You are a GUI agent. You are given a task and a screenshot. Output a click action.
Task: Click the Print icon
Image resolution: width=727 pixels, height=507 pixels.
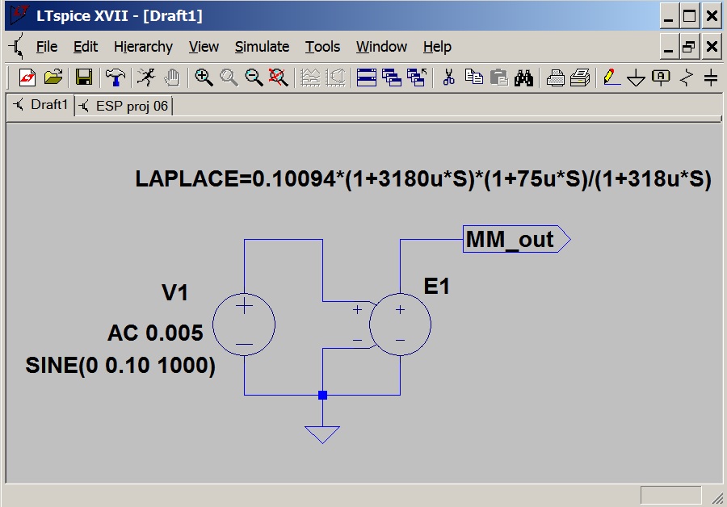click(555, 78)
